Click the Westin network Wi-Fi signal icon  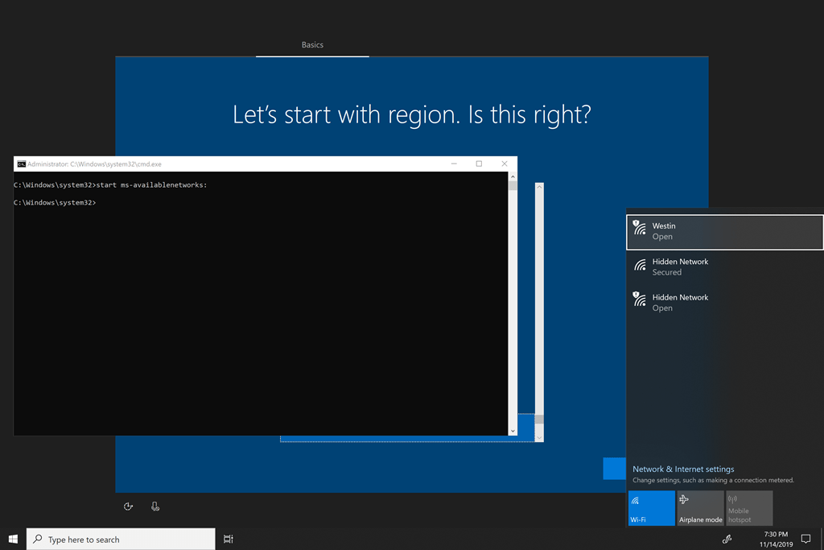[x=640, y=230]
